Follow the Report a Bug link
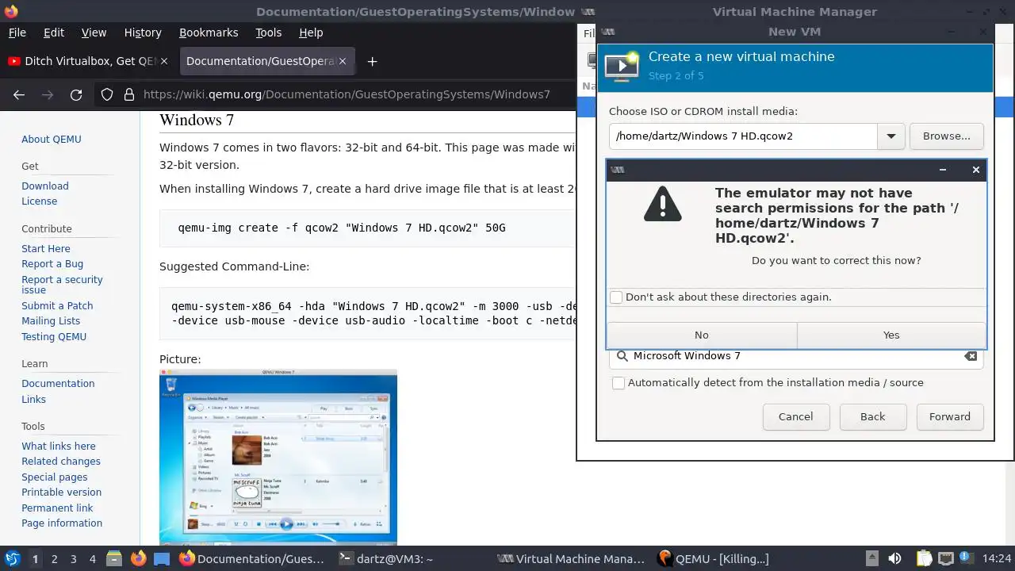The height and width of the screenshot is (571, 1015). [x=52, y=264]
